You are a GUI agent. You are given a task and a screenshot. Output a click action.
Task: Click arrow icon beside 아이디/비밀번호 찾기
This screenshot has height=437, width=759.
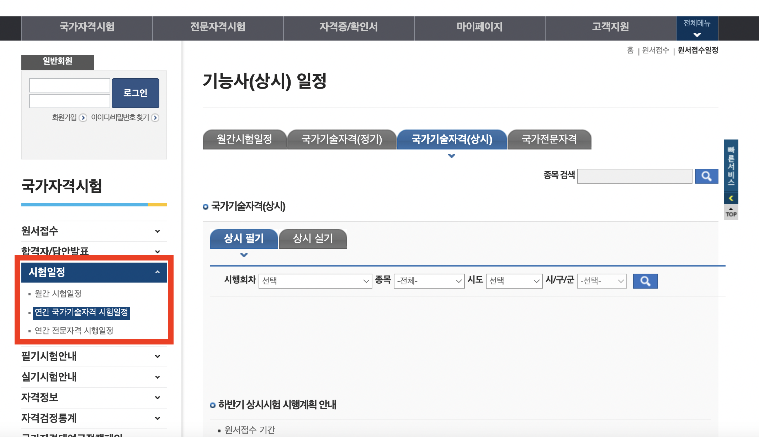(155, 118)
